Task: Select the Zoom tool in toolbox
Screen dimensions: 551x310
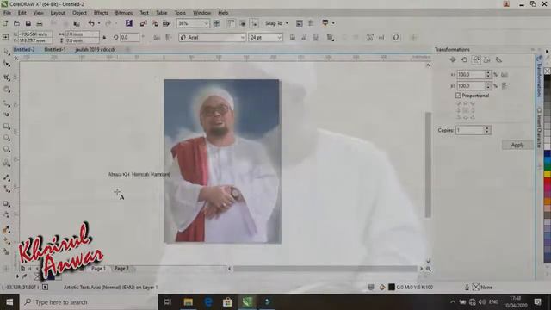Action: pyautogui.click(x=7, y=90)
